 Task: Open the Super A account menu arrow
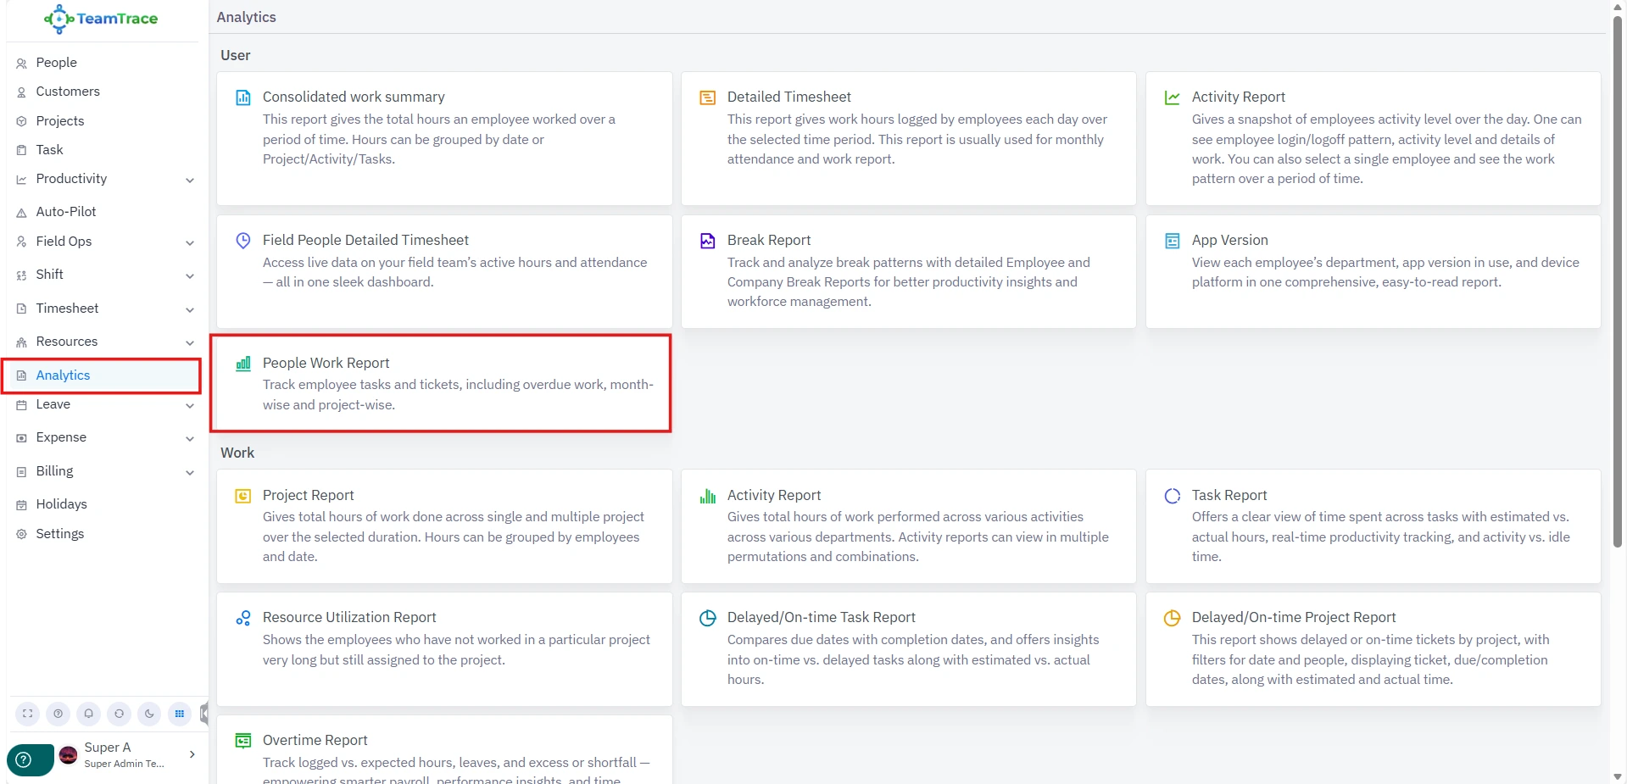pos(192,754)
